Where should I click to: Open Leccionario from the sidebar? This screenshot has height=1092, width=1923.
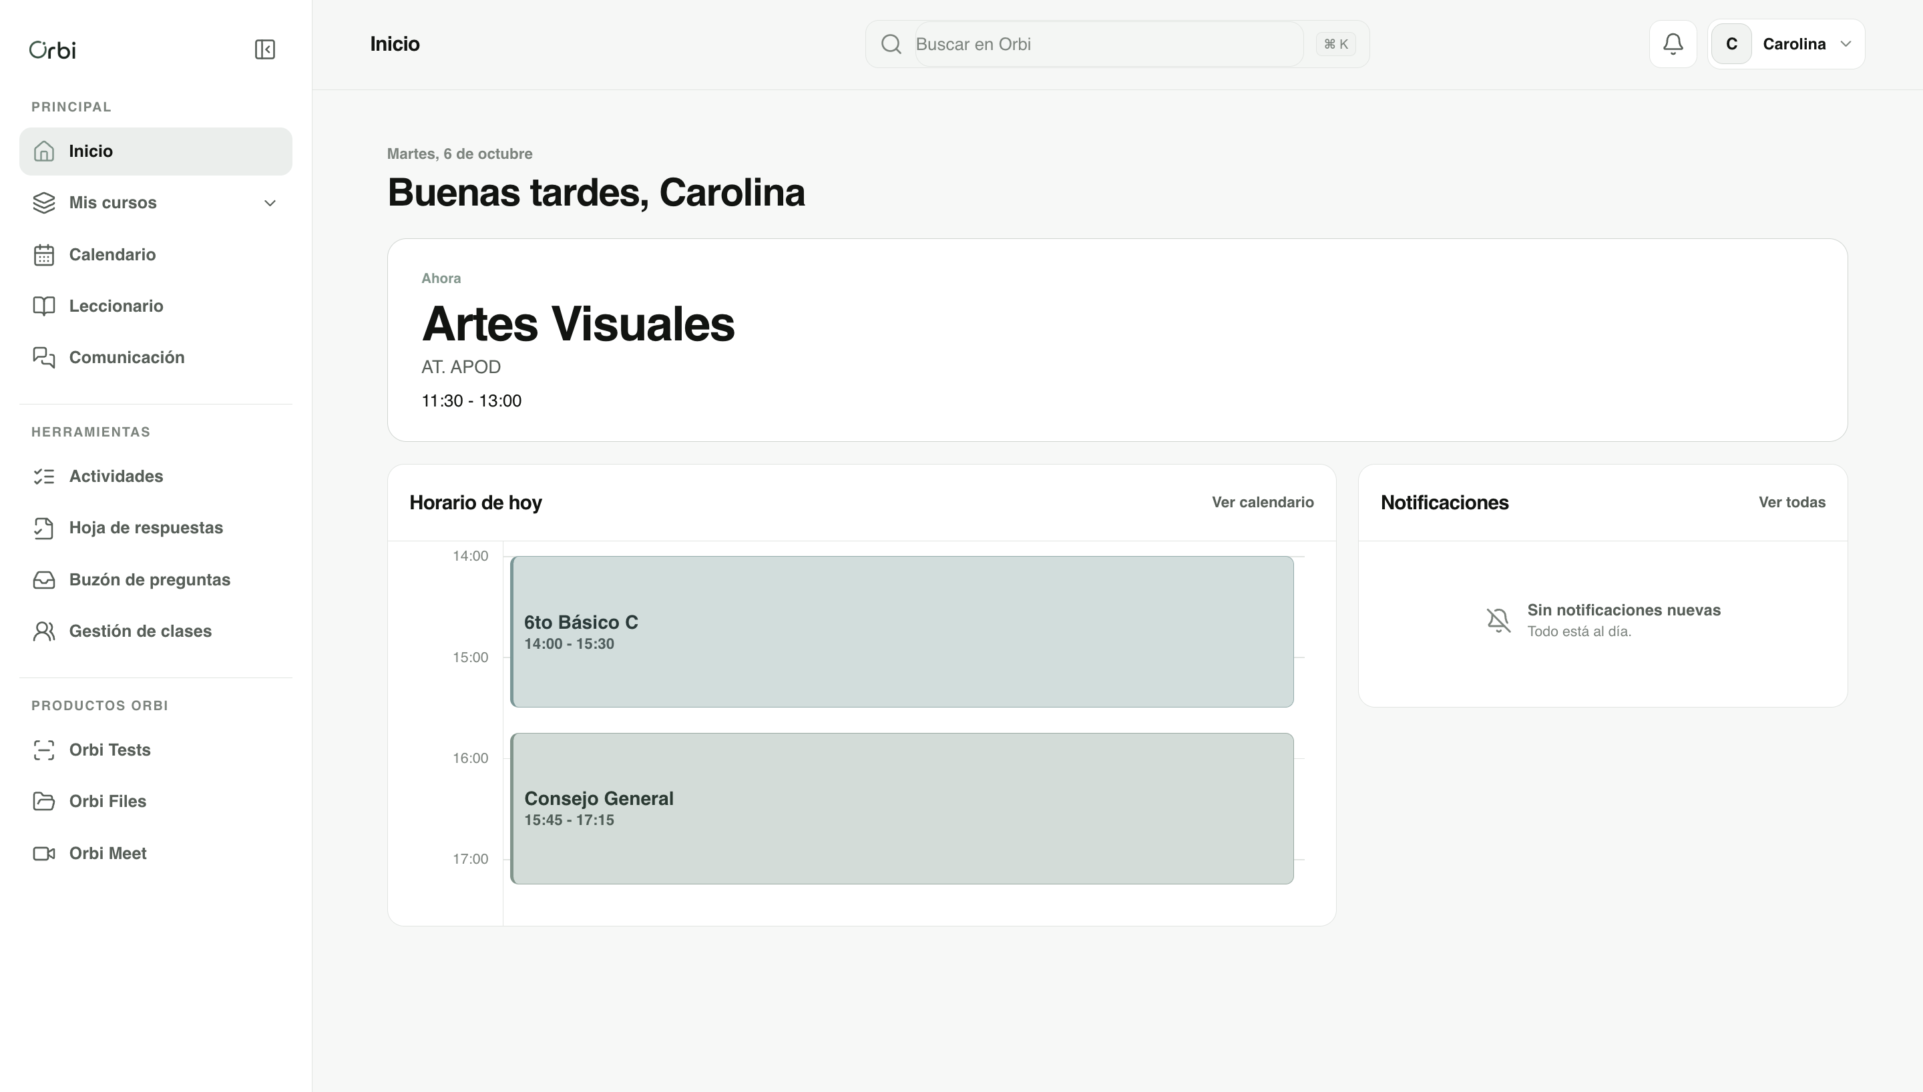pyautogui.click(x=156, y=306)
